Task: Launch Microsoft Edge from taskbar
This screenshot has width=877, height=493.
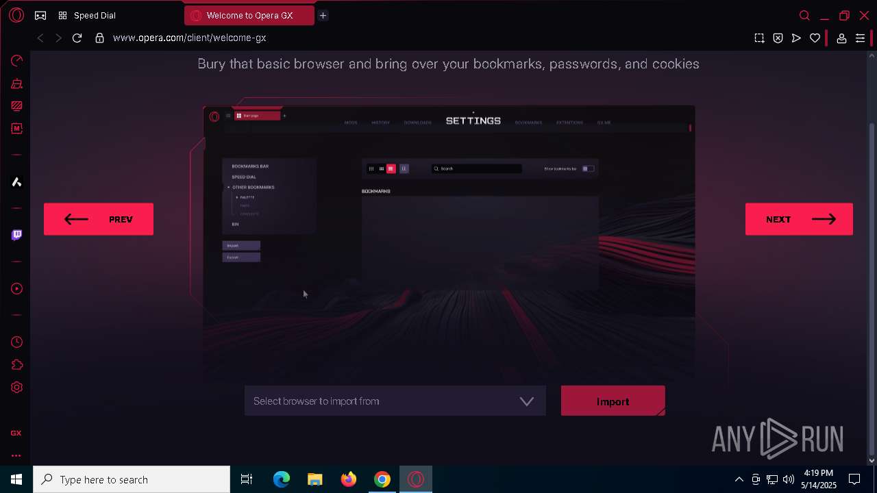Action: 282,479
